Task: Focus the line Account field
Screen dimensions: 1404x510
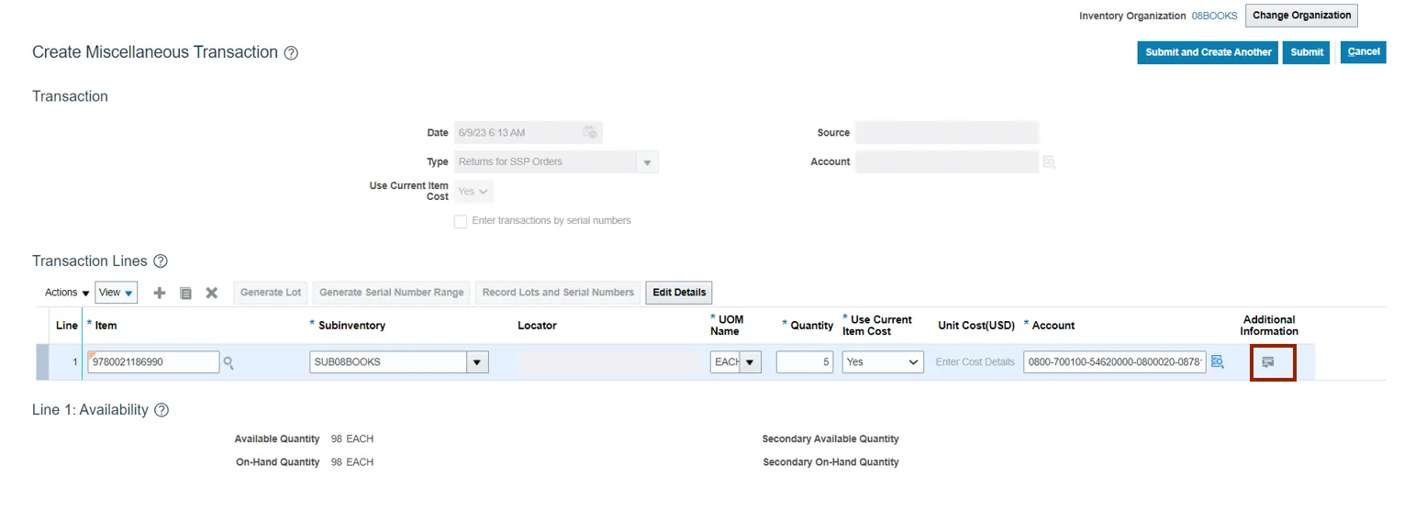Action: tap(1115, 362)
